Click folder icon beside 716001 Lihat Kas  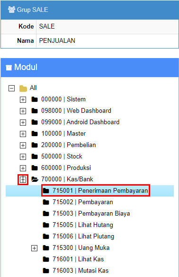(x=46, y=259)
